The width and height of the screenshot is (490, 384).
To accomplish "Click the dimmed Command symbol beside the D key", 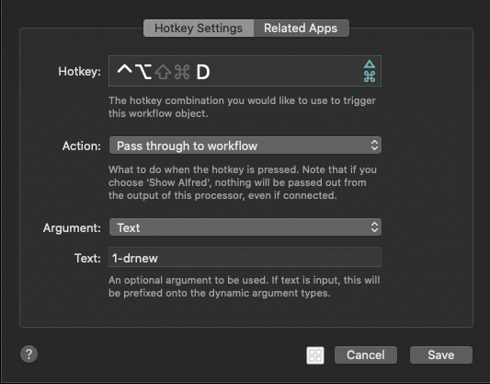I will 182,72.
